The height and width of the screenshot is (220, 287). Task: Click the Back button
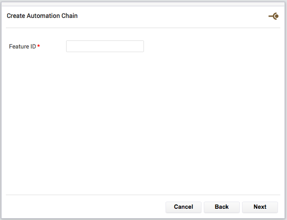click(x=222, y=207)
